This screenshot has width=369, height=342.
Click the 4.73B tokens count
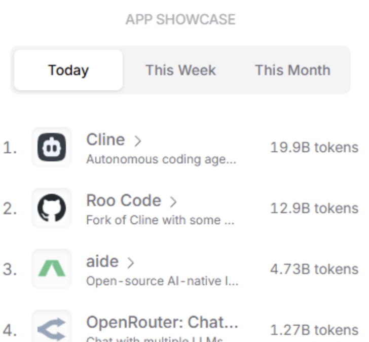tap(314, 269)
